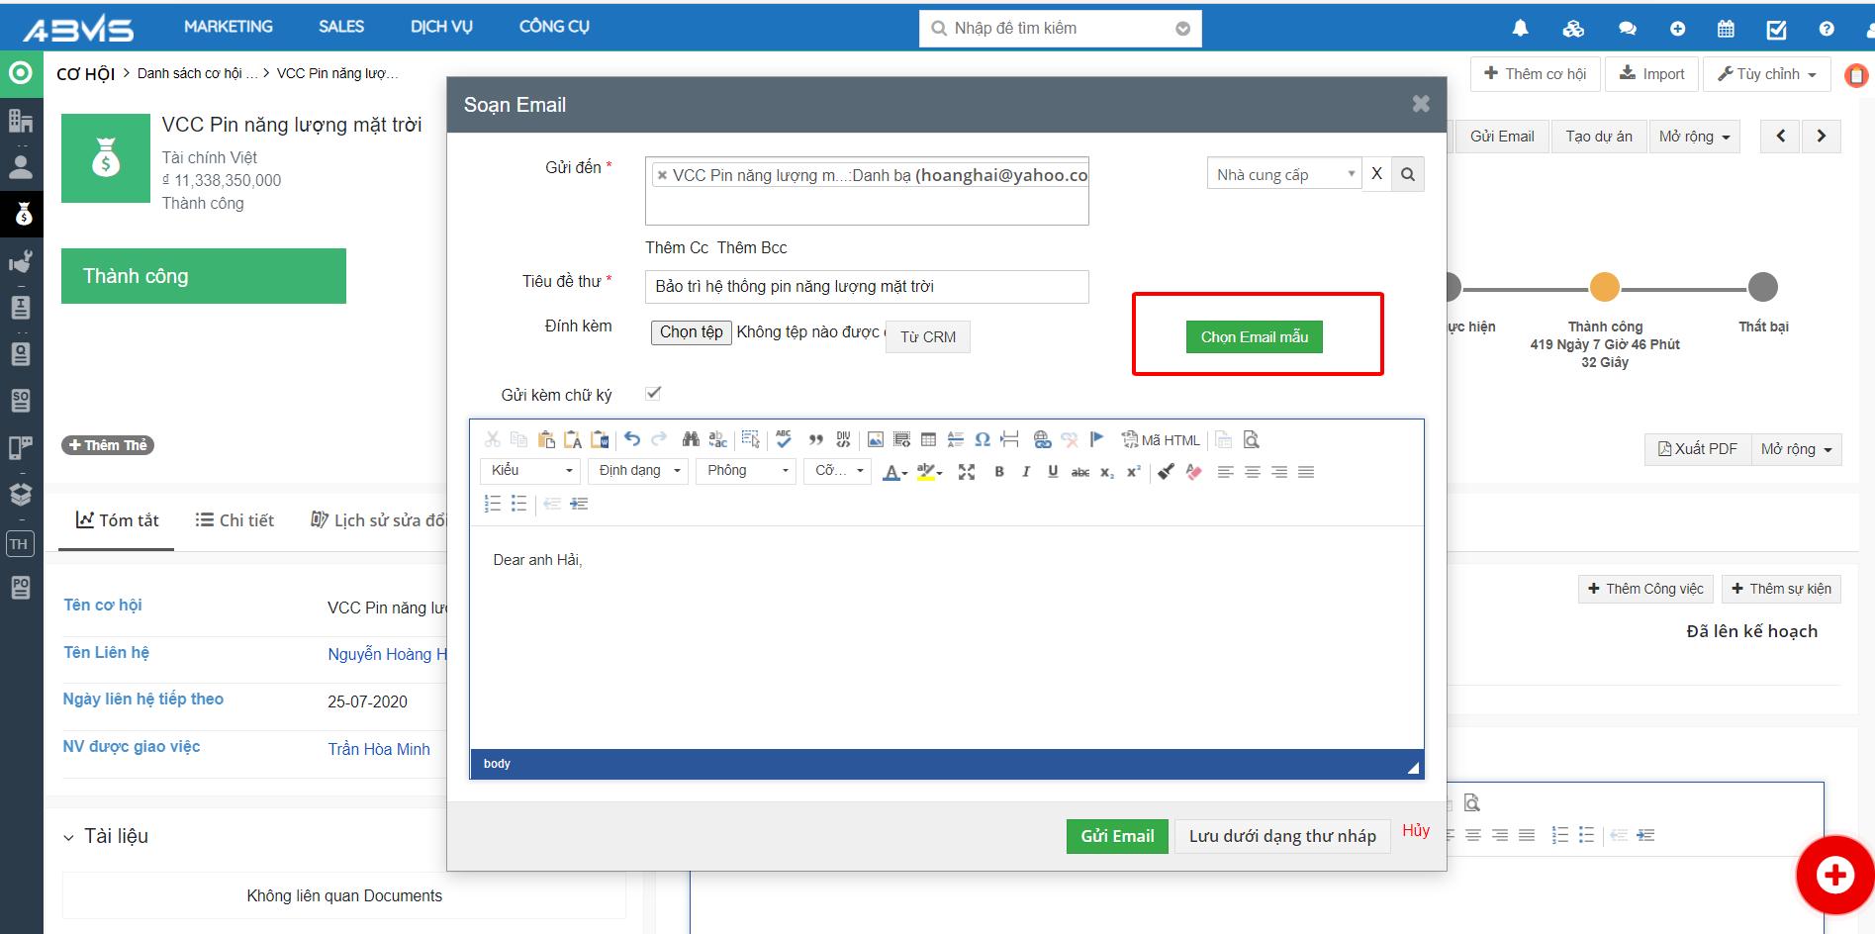Click the Bold formatting icon
This screenshot has width=1875, height=934.
click(x=999, y=472)
